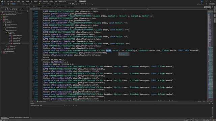This screenshot has height=121, width=216.
Task: Click the highlighted index parameter
Action: click(109, 50)
